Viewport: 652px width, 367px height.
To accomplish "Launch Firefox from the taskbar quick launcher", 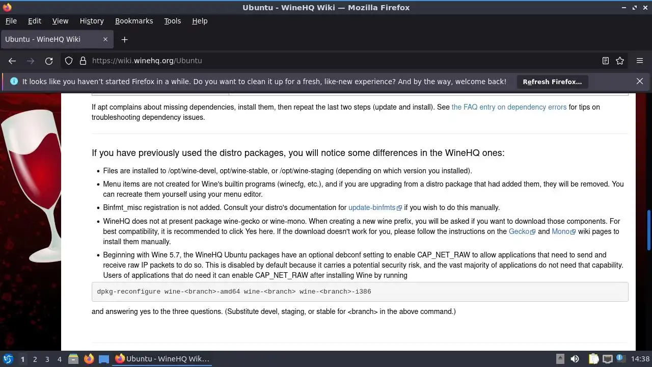I will [89, 359].
